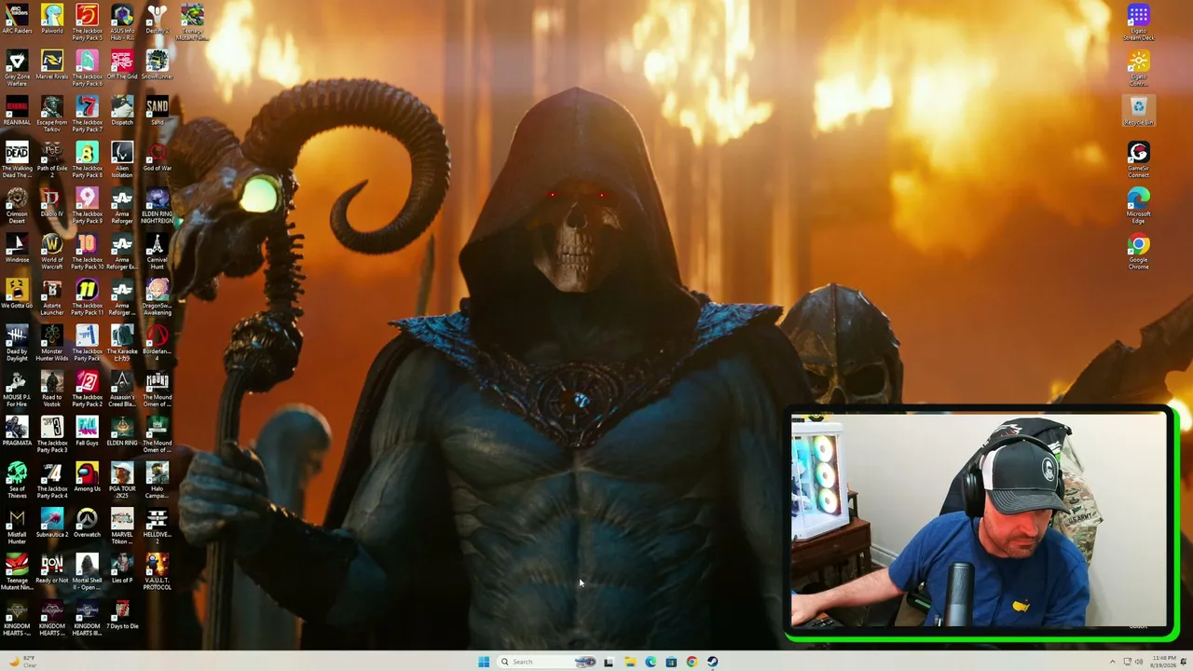Image resolution: width=1193 pixels, height=671 pixels.
Task: Open File Explorer from the taskbar
Action: pyautogui.click(x=630, y=662)
